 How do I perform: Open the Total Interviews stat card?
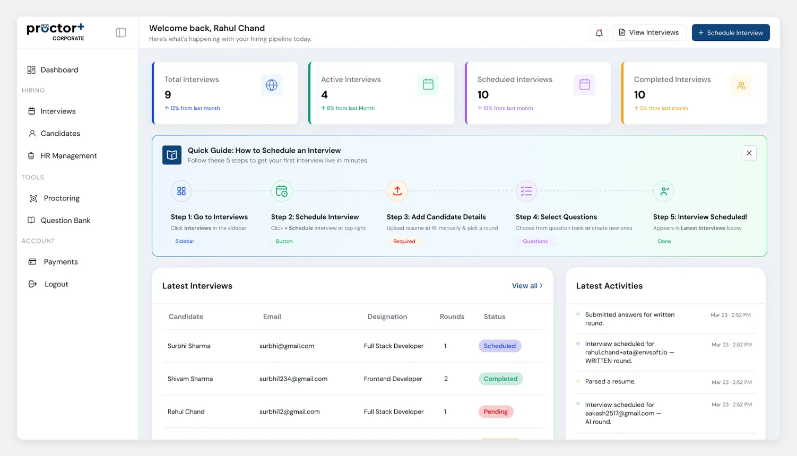pos(224,93)
